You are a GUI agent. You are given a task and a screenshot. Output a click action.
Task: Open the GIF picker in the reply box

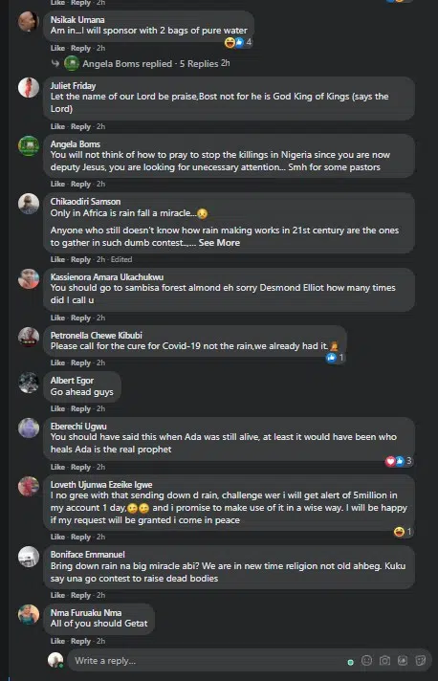403,661
